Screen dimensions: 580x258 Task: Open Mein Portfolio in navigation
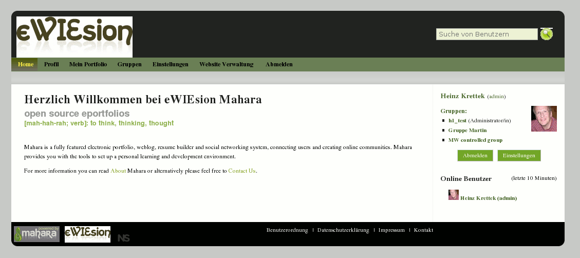coord(88,64)
